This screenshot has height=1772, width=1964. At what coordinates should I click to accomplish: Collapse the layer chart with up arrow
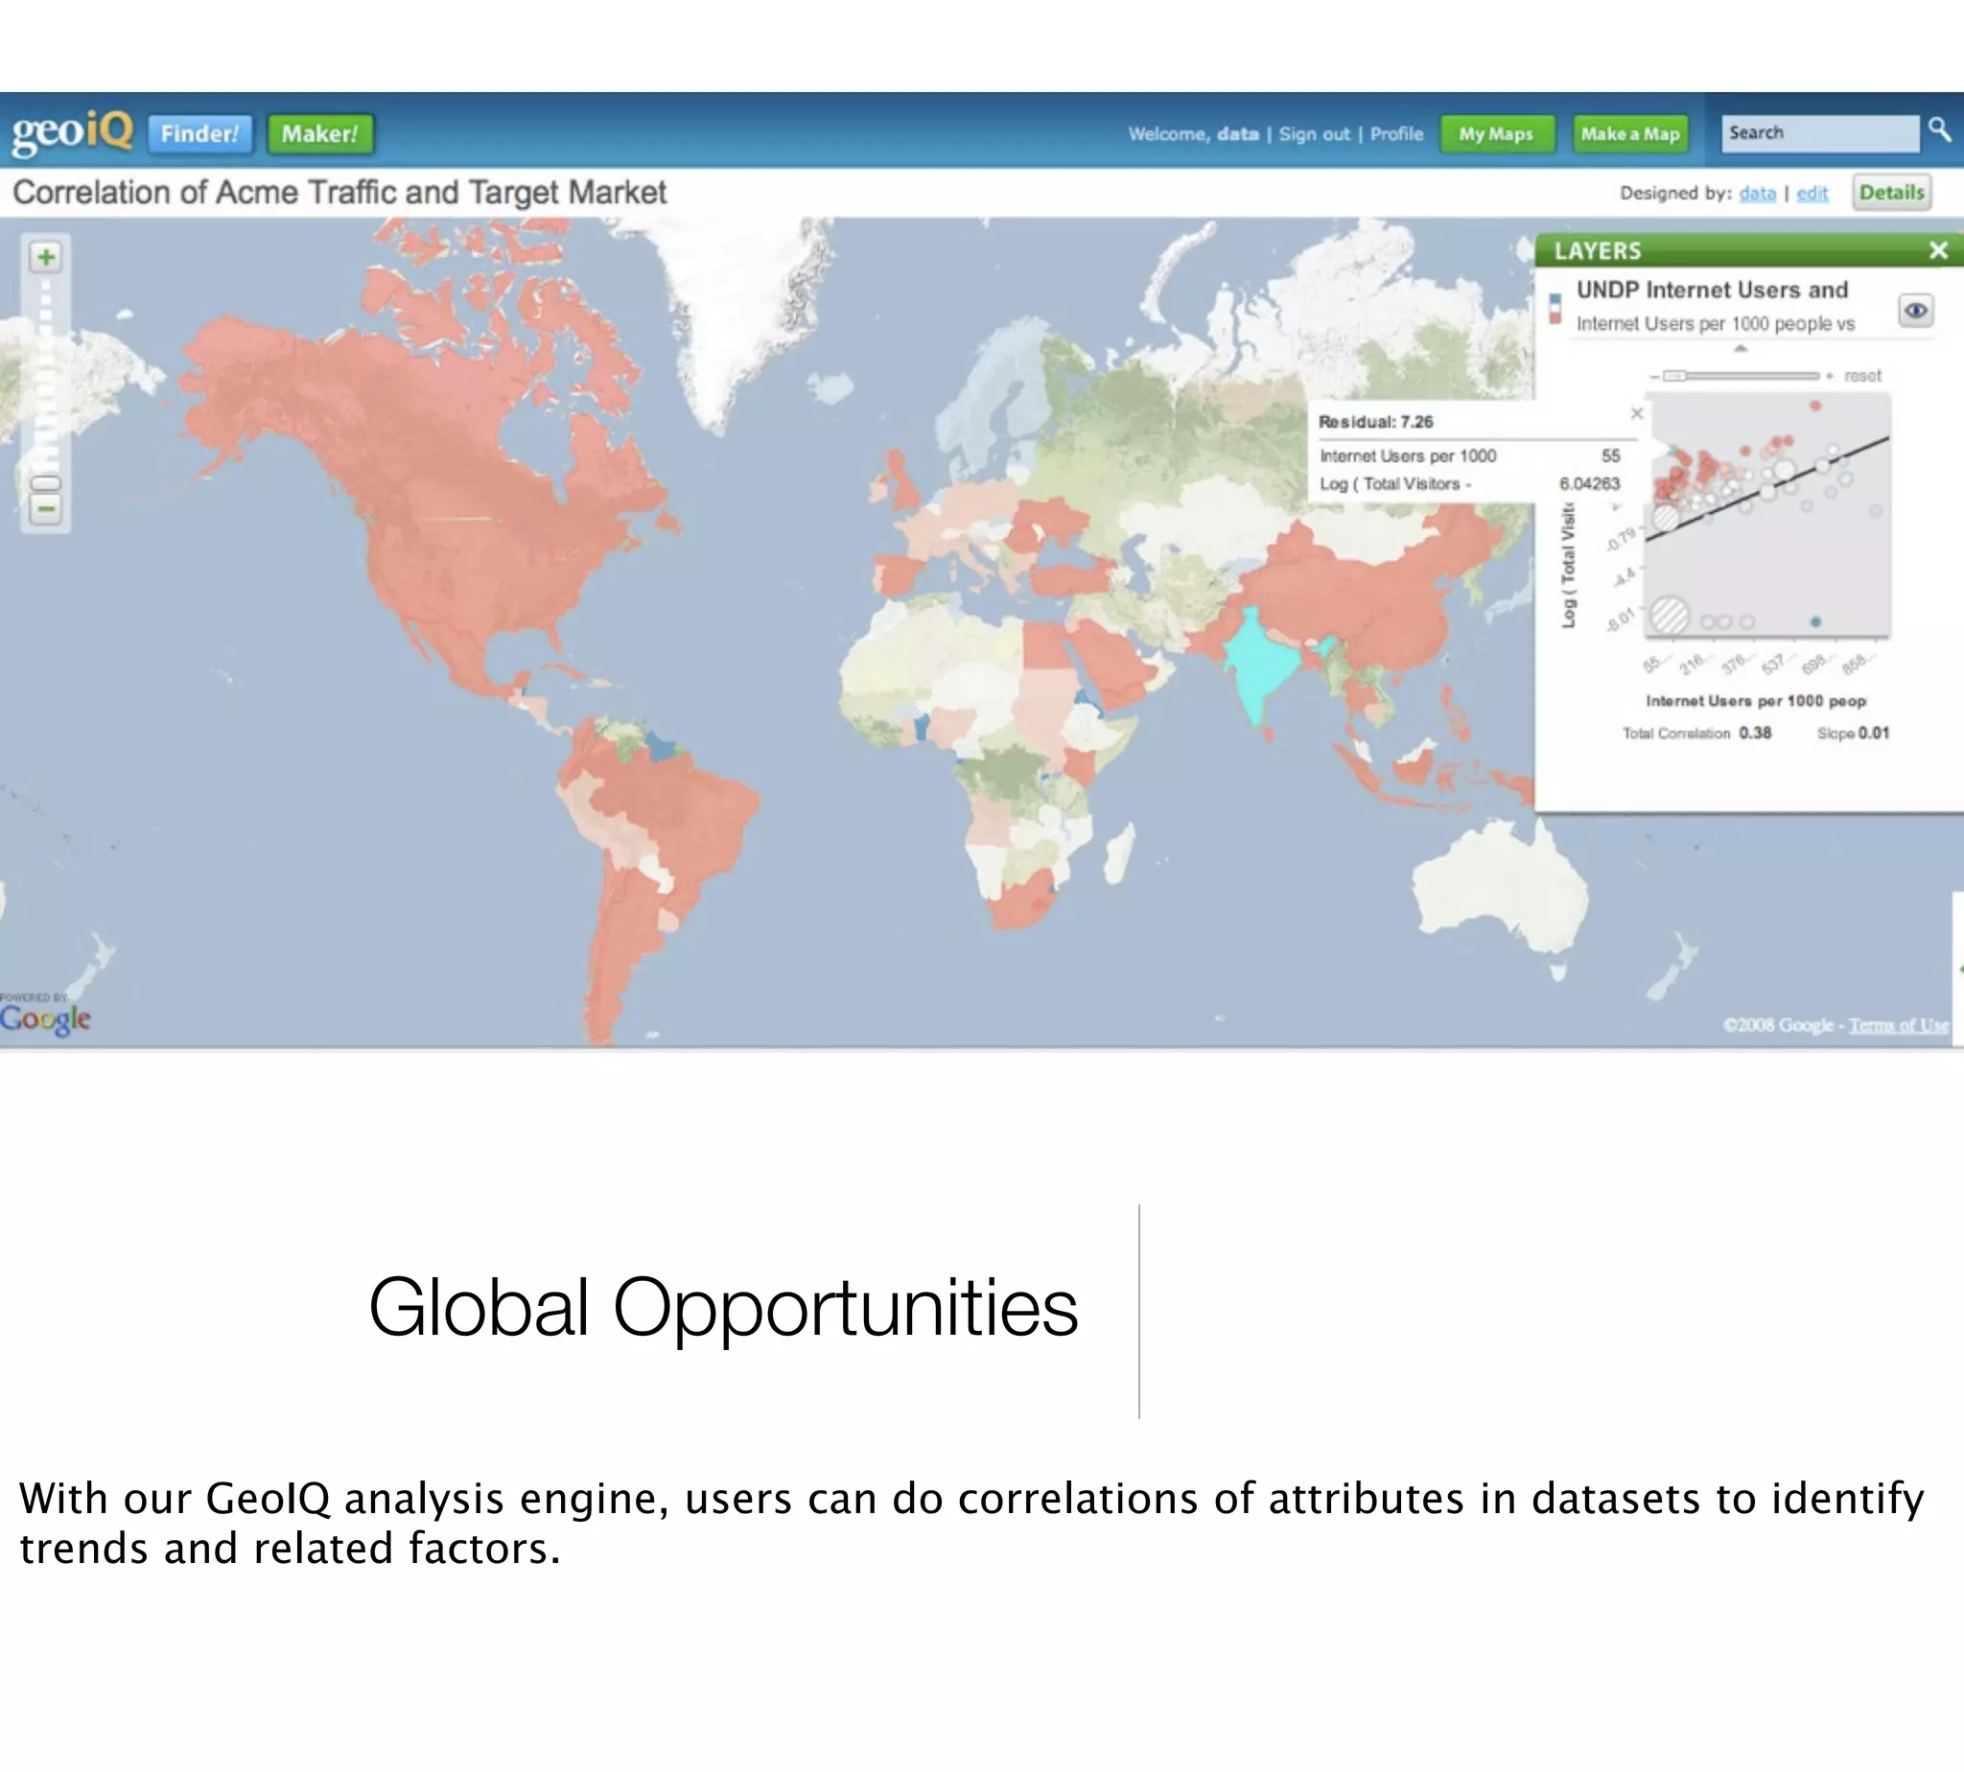click(1741, 347)
